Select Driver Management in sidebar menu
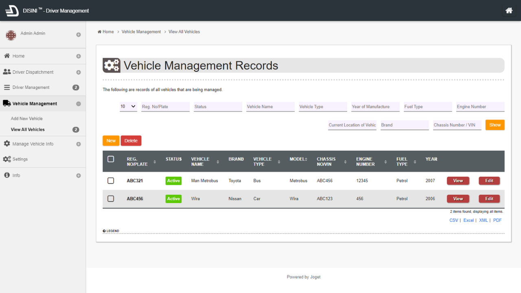 coord(31,87)
